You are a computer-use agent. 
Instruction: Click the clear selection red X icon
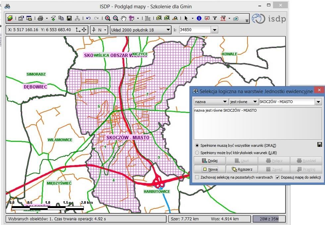pos(207,18)
